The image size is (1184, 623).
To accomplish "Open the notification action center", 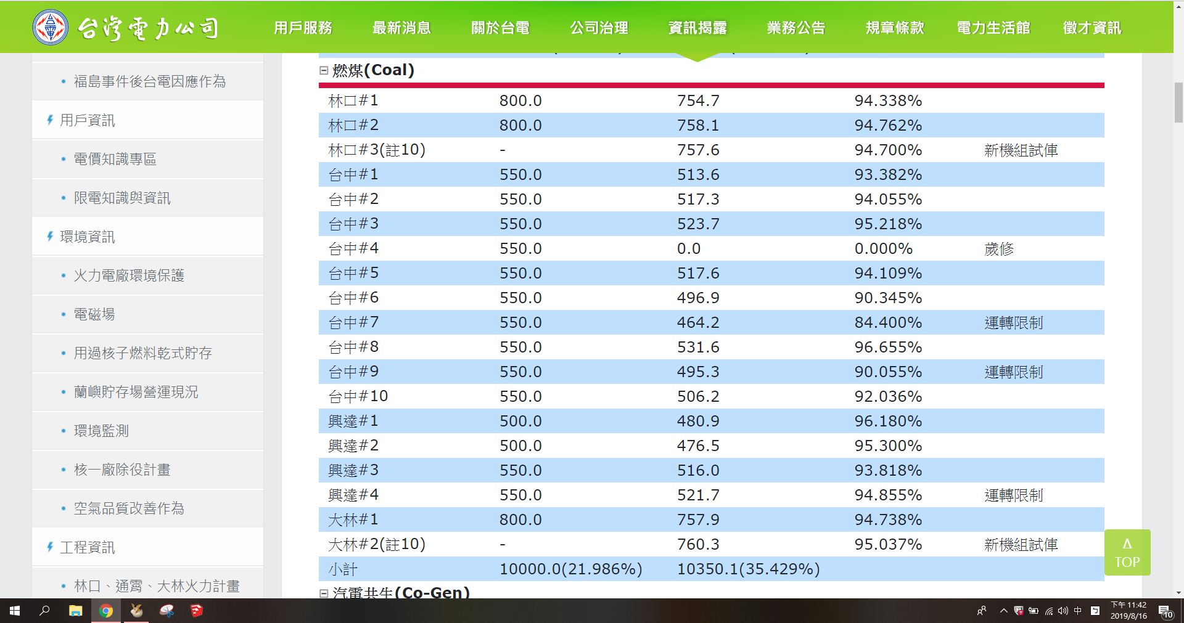I will point(1165,612).
